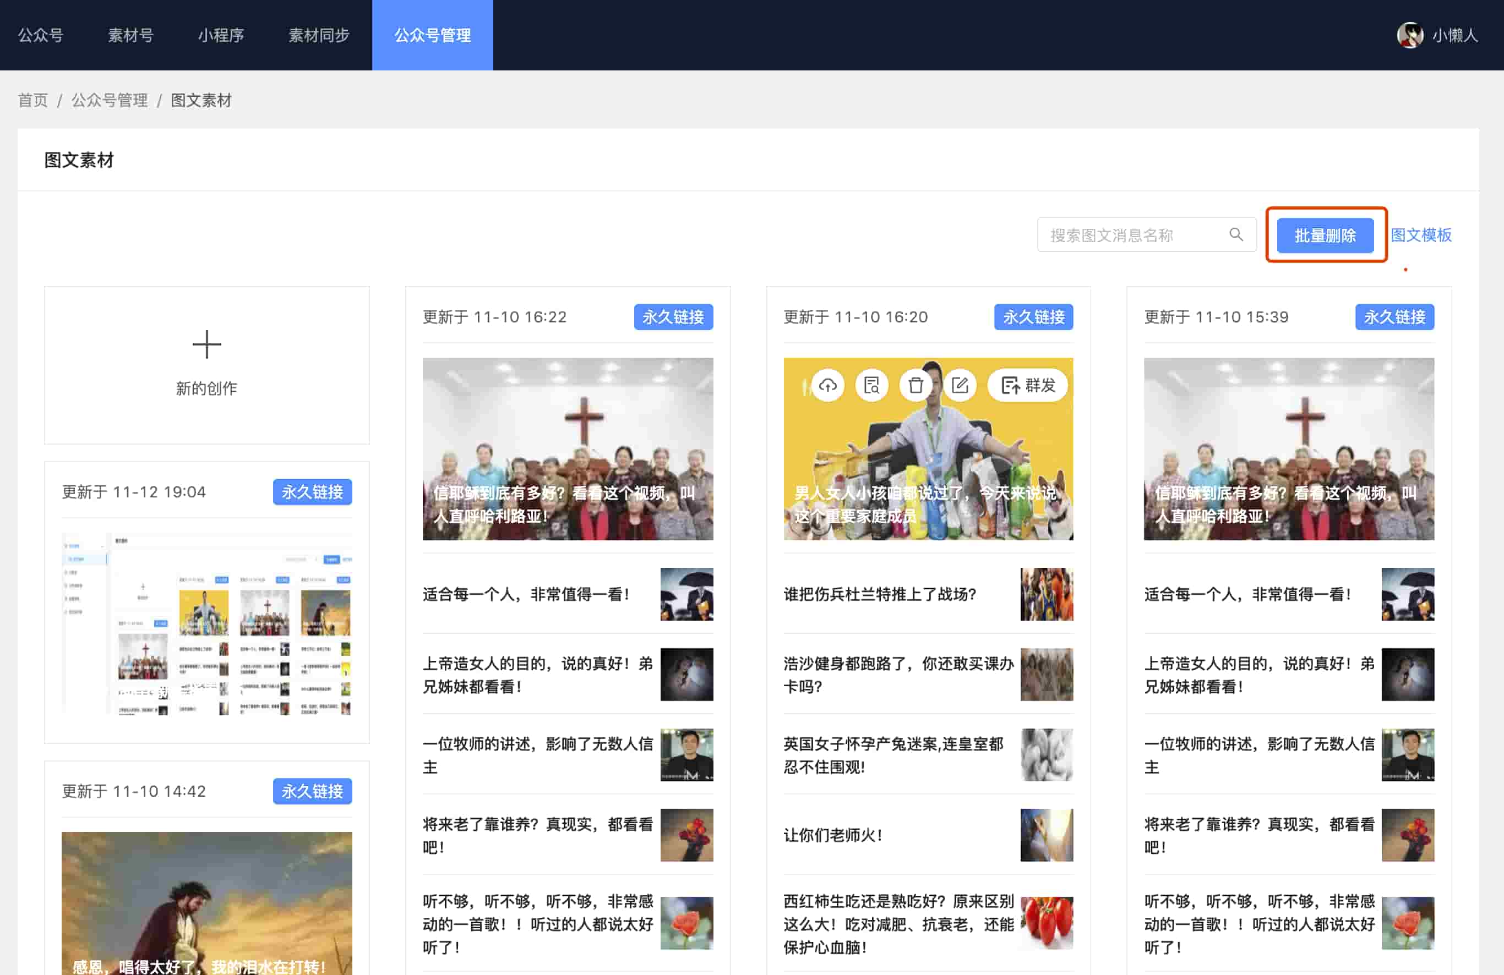Click 图文素材 breadcrumb item
The height and width of the screenshot is (975, 1504).
tap(201, 100)
